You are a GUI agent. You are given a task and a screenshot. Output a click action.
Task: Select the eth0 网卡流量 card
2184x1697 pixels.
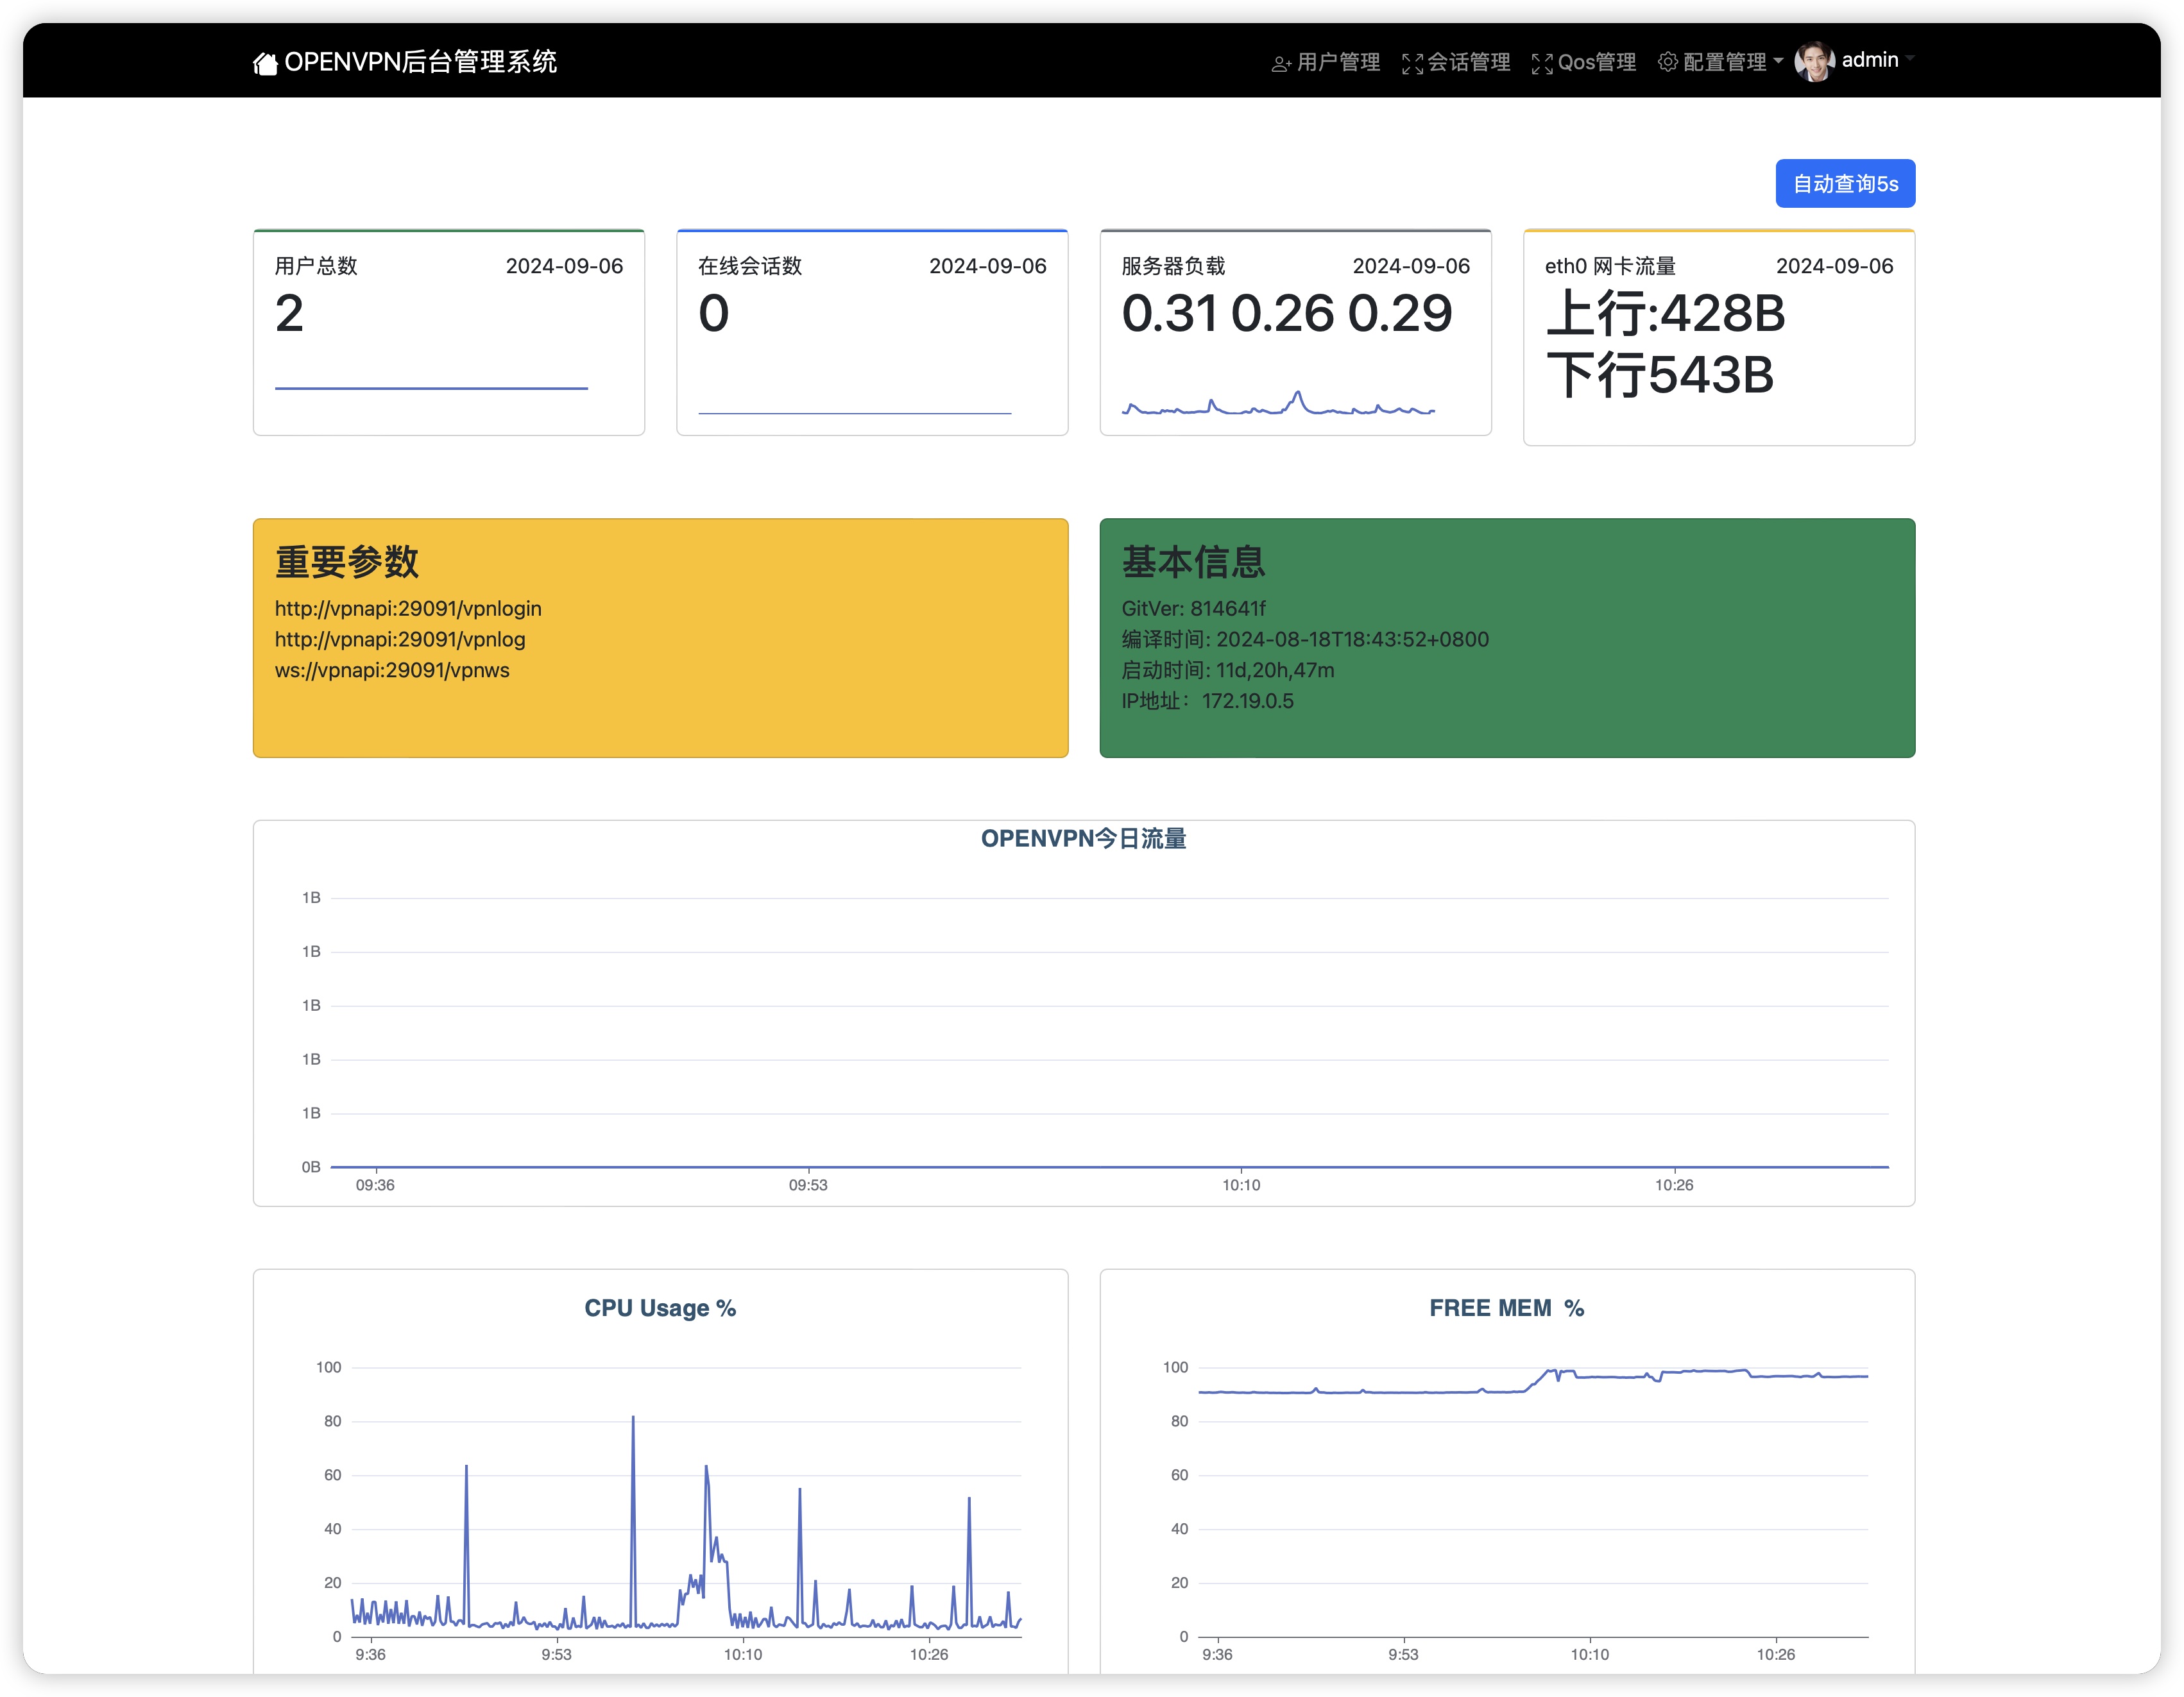pyautogui.click(x=1718, y=338)
